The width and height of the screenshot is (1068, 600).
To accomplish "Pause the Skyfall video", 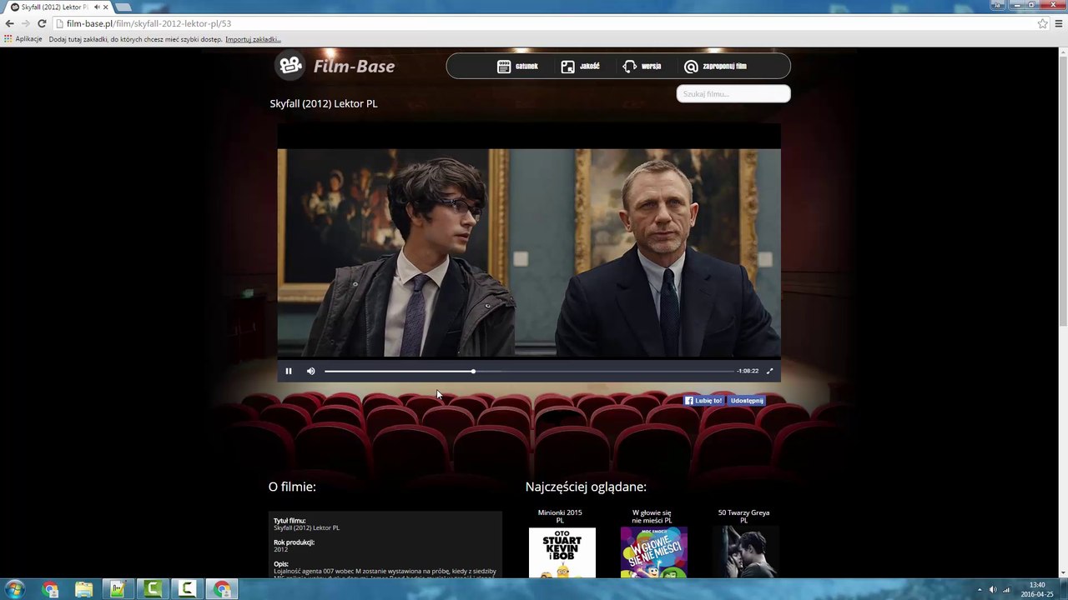I will click(x=289, y=371).
